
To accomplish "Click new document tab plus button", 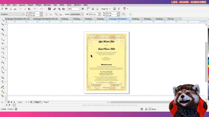I will [180, 19].
